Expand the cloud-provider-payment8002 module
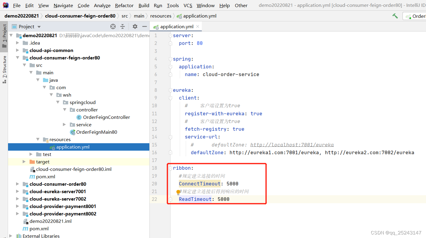426x238 pixels. click(x=18, y=214)
